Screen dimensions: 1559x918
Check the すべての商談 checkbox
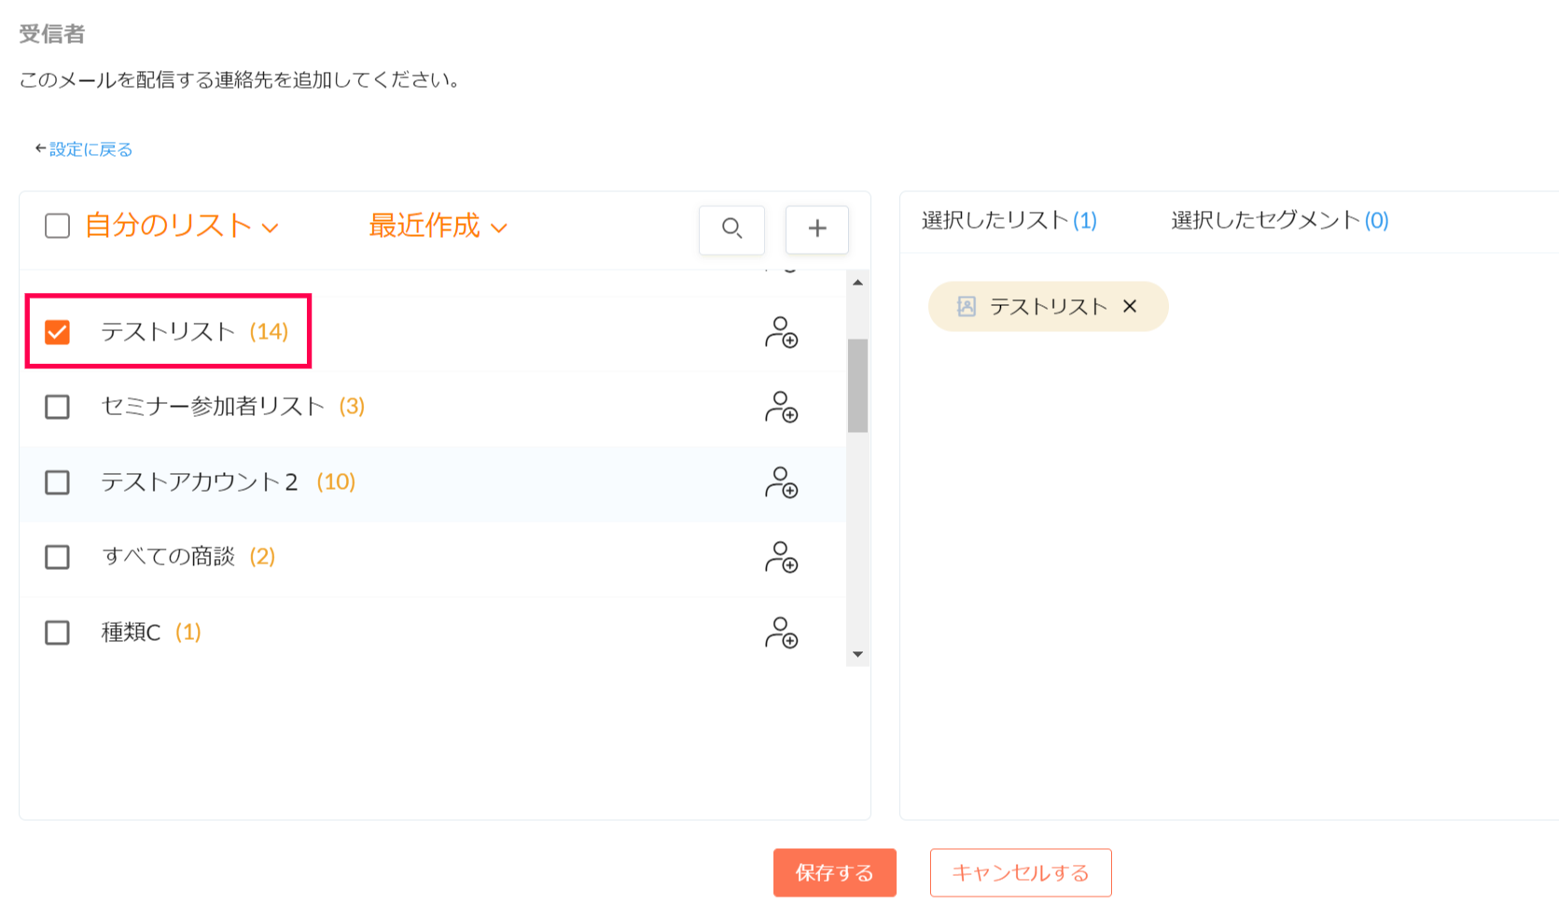point(58,557)
